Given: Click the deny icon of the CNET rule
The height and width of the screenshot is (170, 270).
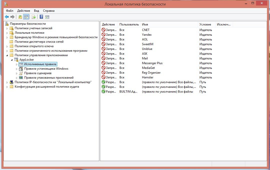Looking at the screenshot, I should pyautogui.click(x=103, y=30).
